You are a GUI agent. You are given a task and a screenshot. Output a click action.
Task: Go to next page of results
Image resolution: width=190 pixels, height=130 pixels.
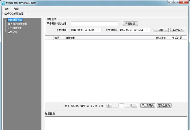[128, 105]
